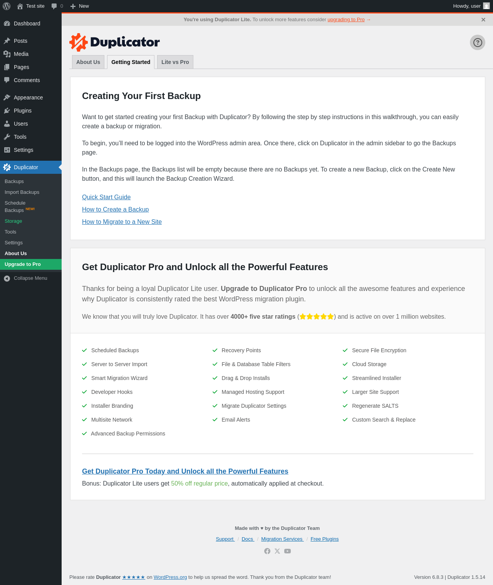Open the WordPress logo menu

[7, 6]
